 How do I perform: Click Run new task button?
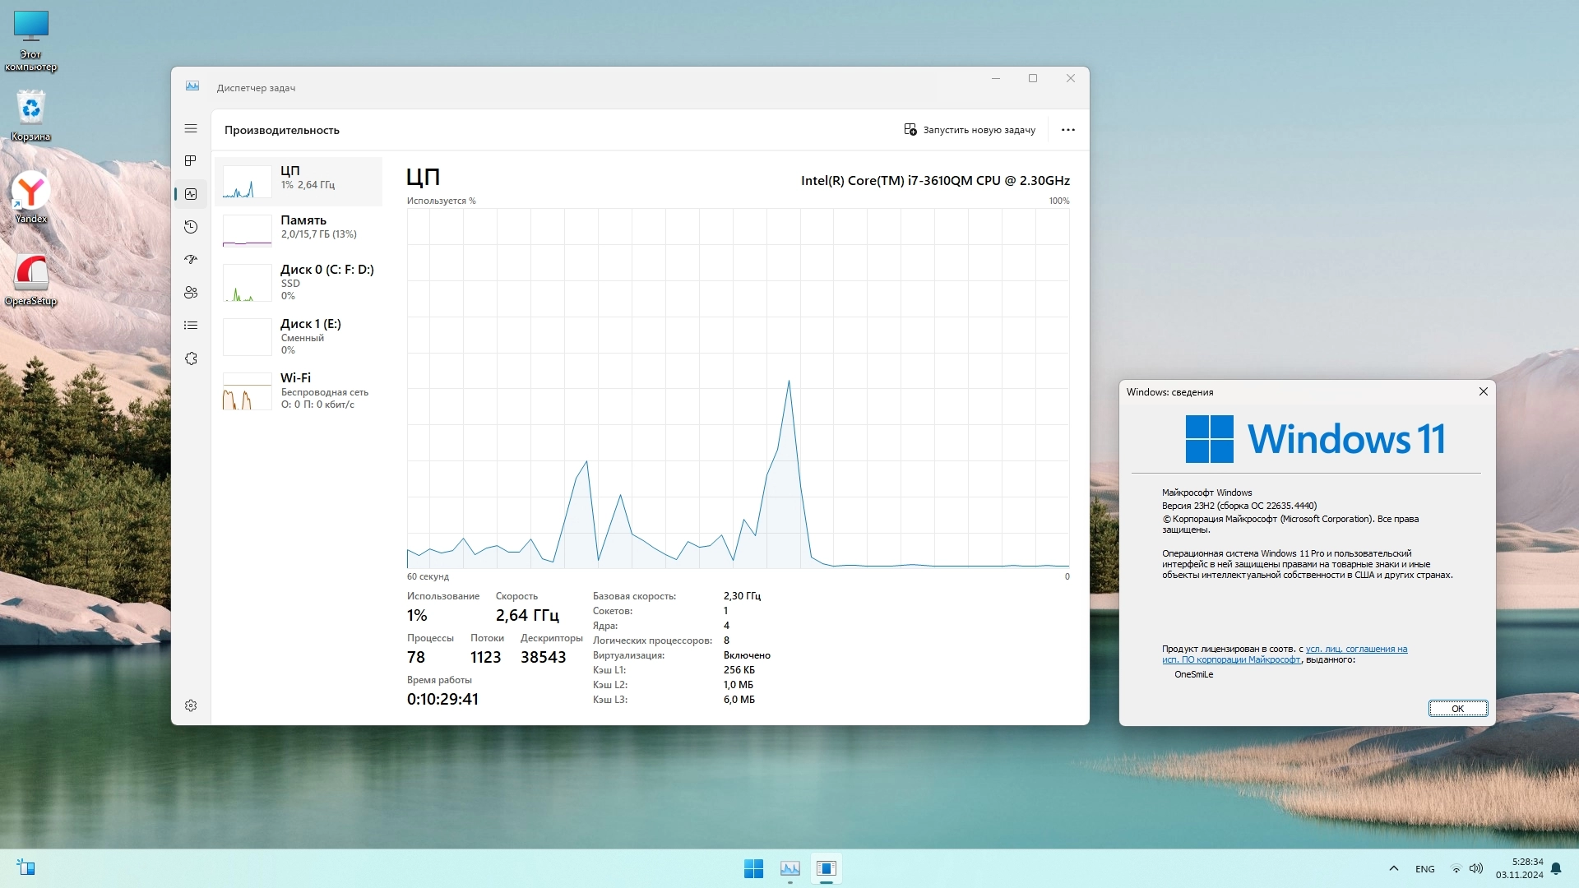[x=970, y=130]
